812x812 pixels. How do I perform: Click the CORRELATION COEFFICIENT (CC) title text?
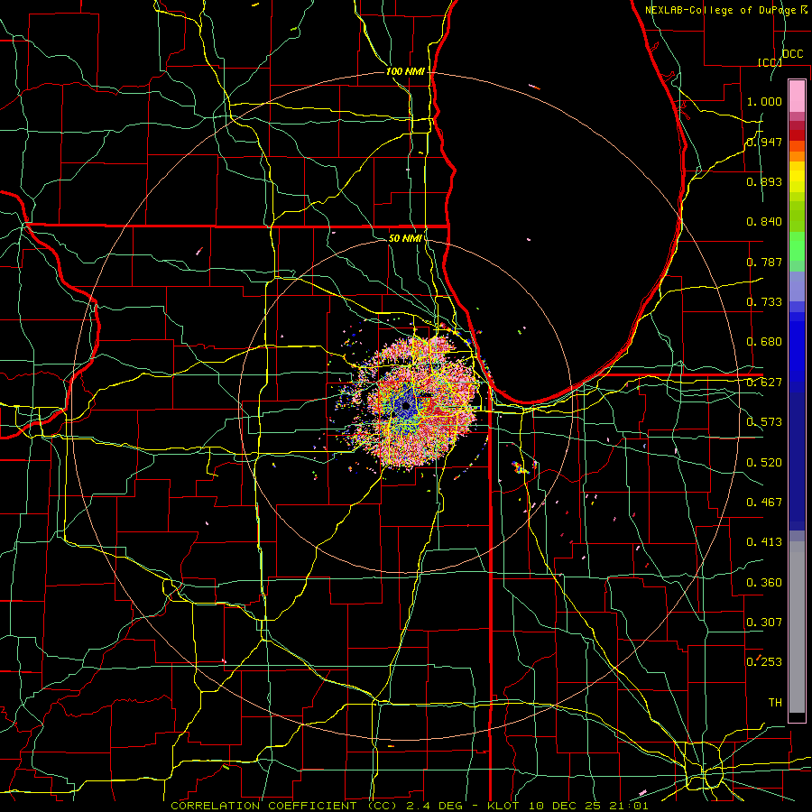pos(284,806)
